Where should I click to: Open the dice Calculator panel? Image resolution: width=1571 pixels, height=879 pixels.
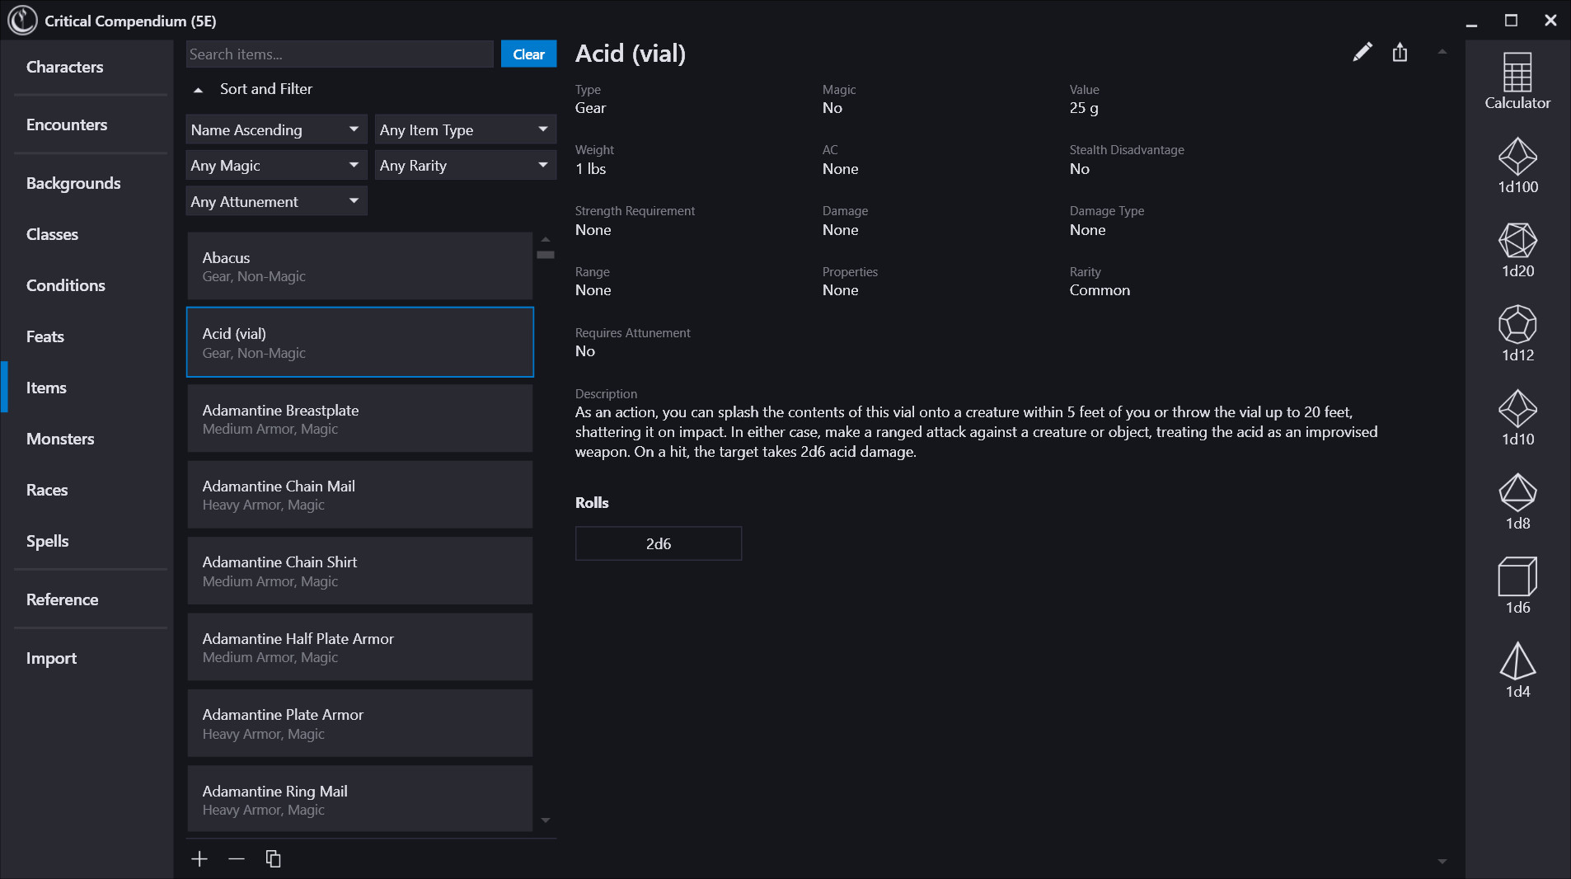pyautogui.click(x=1517, y=80)
